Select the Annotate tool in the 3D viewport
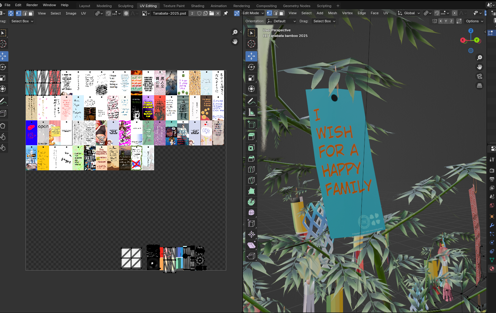 [251, 101]
